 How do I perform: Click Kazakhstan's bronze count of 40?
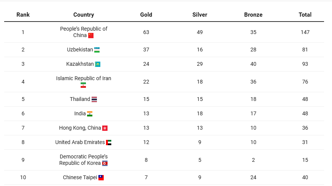pos(253,64)
